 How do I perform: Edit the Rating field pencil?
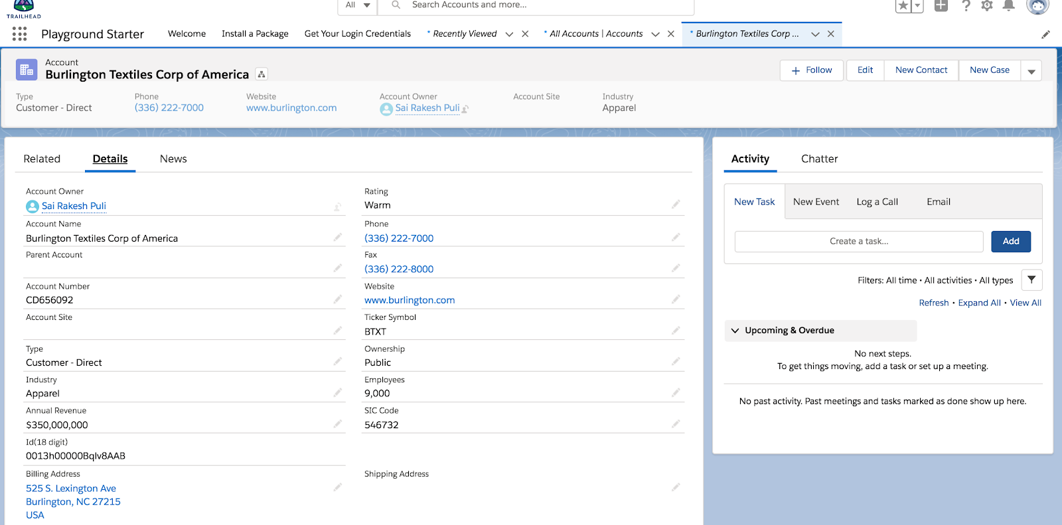(x=676, y=204)
